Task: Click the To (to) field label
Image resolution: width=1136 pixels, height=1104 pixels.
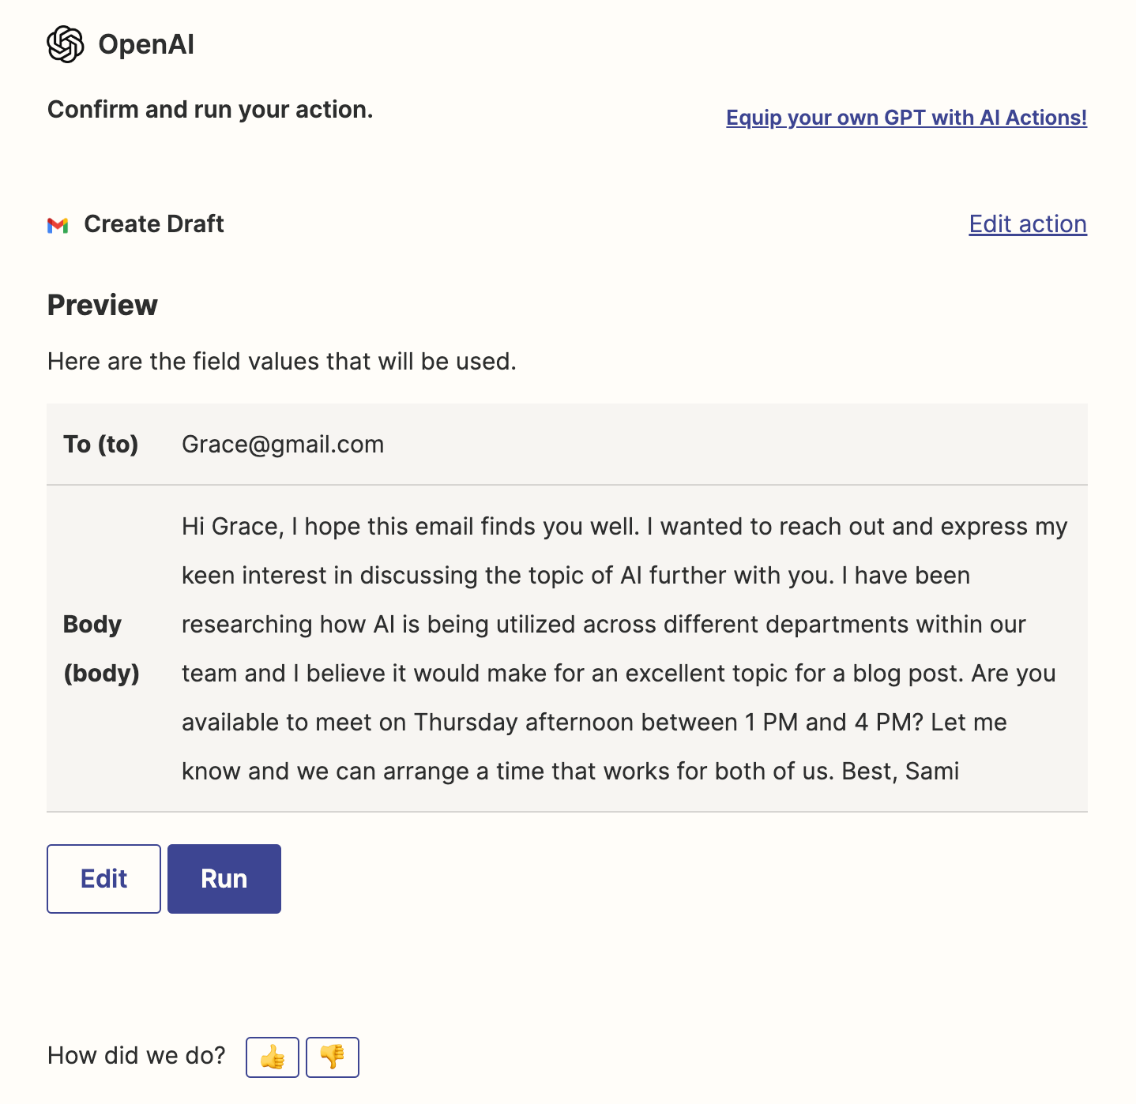Action: (x=101, y=445)
